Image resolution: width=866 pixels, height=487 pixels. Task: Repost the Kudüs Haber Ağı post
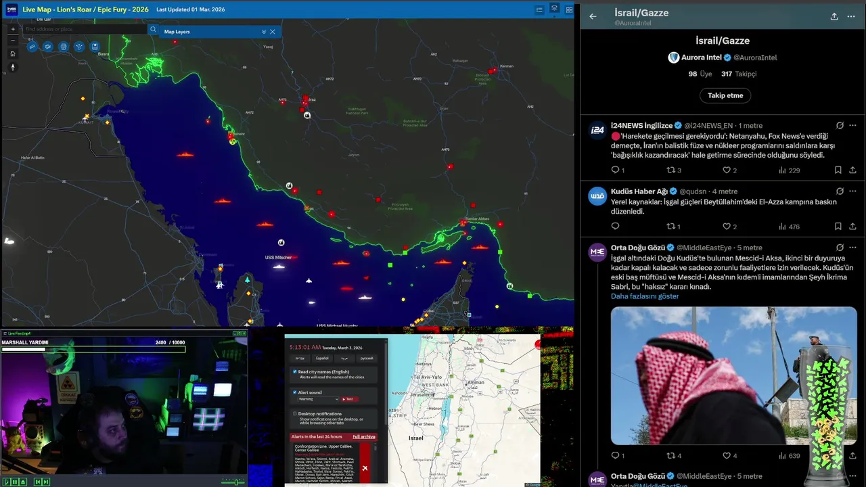(x=671, y=227)
